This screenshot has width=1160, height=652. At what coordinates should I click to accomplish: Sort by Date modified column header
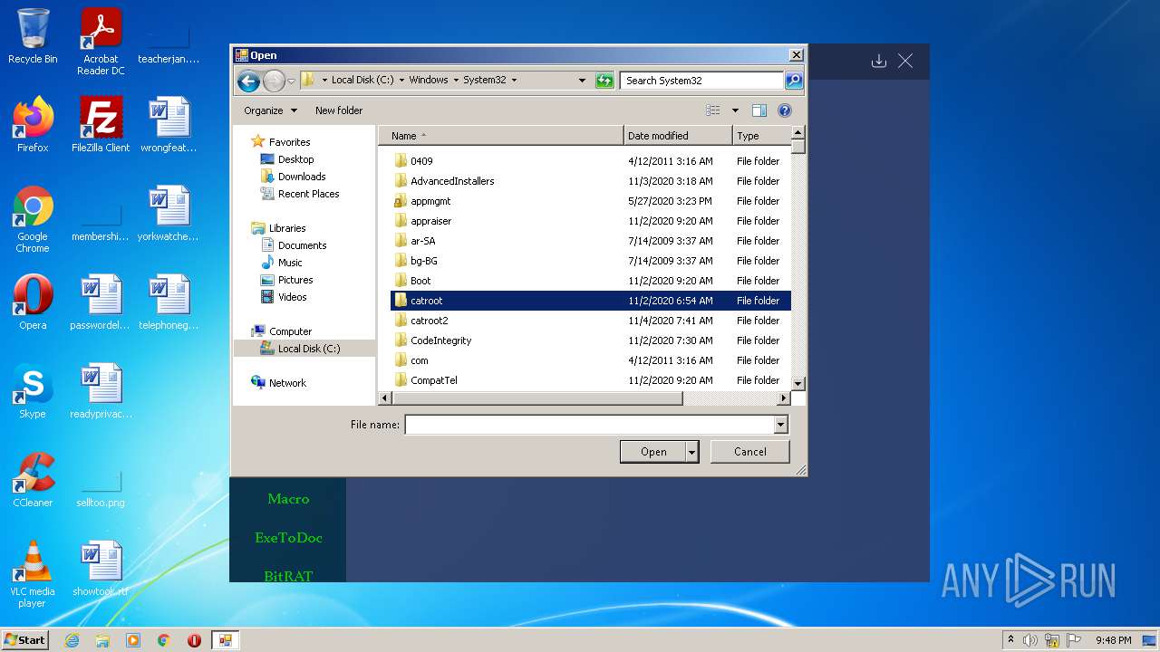pos(678,136)
